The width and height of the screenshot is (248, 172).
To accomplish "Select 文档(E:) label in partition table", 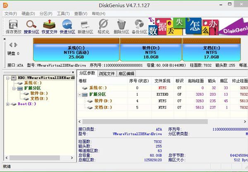I will pyautogui.click(x=103, y=108).
